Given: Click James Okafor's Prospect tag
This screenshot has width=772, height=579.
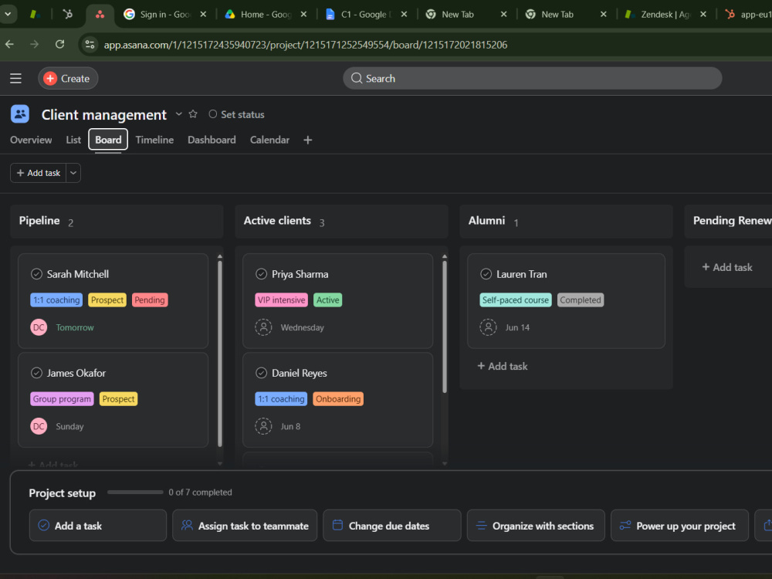Looking at the screenshot, I should [x=118, y=399].
